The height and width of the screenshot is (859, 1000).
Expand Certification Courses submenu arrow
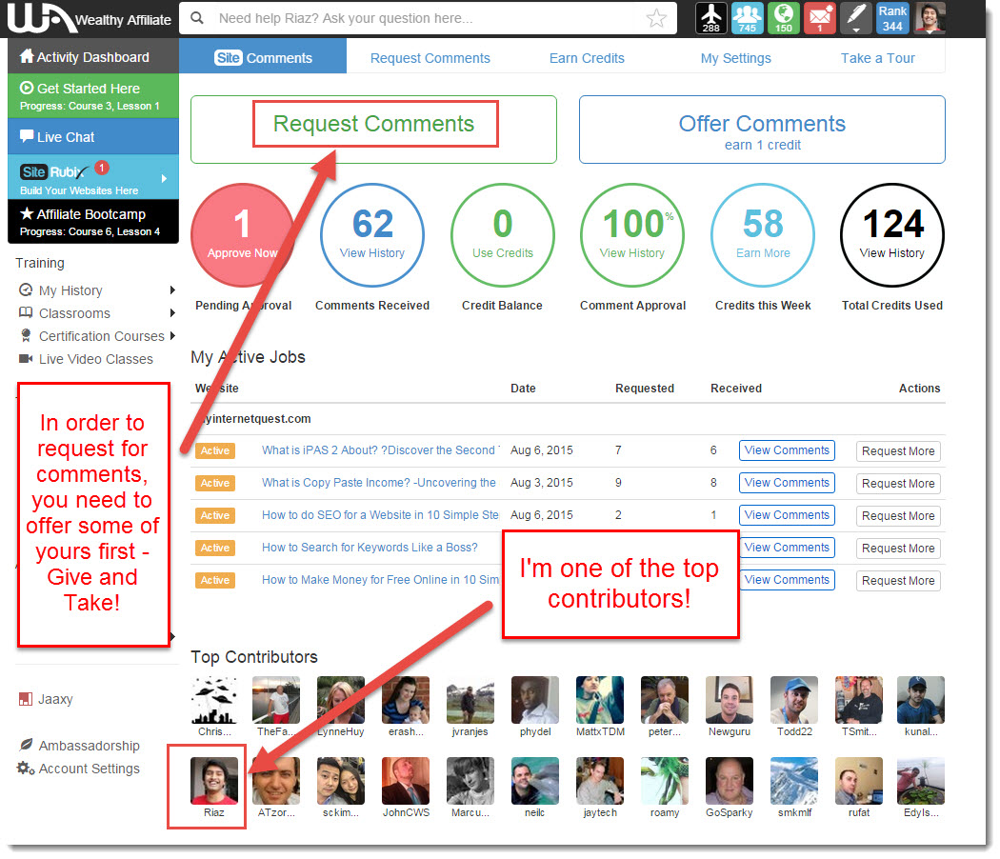(172, 336)
